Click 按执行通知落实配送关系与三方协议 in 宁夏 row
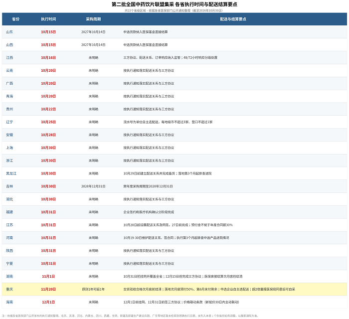The height and width of the screenshot is (319, 349). coord(149,264)
